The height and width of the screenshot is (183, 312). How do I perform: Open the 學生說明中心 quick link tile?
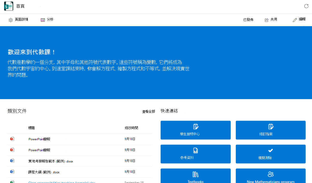point(196,130)
